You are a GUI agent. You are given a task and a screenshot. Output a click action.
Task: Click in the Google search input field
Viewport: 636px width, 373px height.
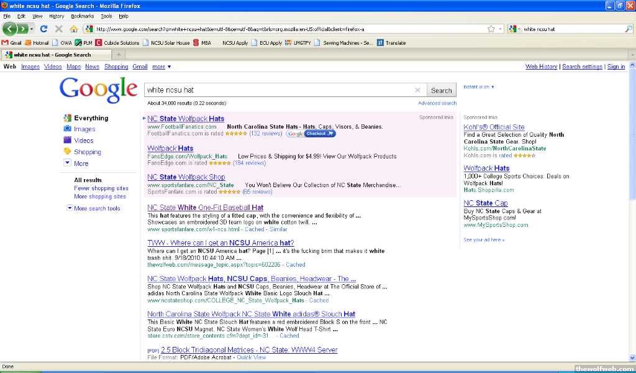pos(278,90)
